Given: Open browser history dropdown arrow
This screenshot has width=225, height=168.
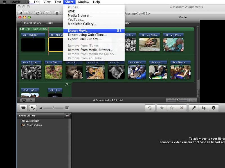Looking at the screenshot, I should pos(31,13).
